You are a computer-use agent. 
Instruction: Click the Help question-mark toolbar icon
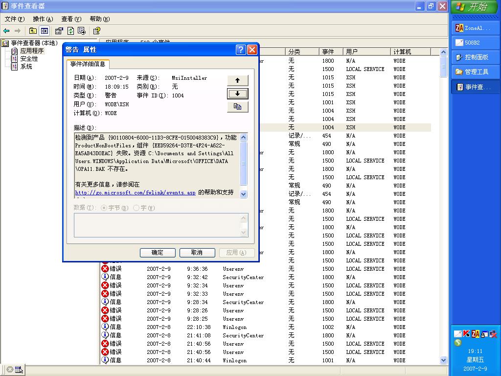pos(96,31)
